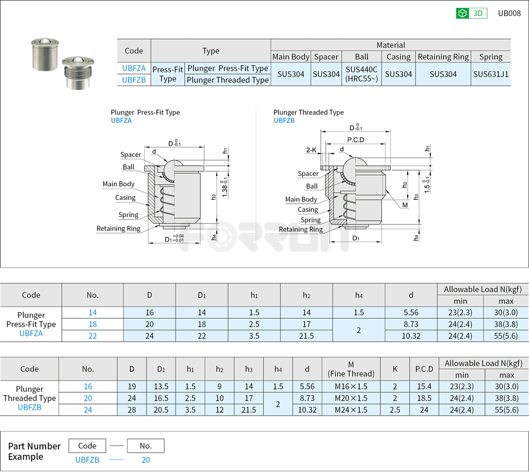Click the 18.5 P.C.D value
529x474 pixels.
424,398
